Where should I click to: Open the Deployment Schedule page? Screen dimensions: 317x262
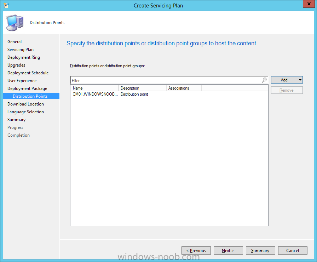[x=28, y=73]
